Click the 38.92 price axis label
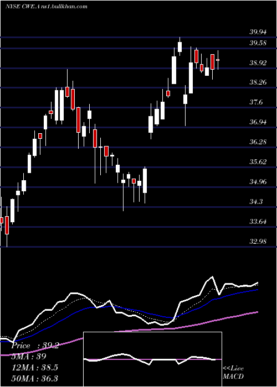 coord(258,62)
